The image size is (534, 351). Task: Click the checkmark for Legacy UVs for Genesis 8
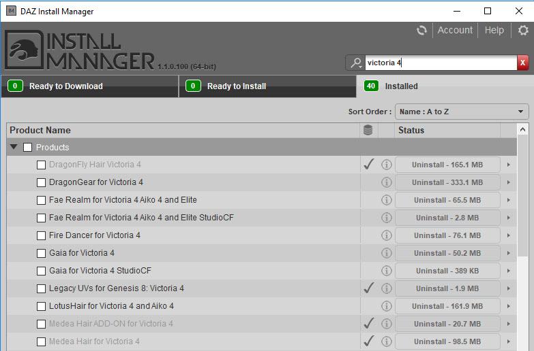pyautogui.click(x=369, y=288)
